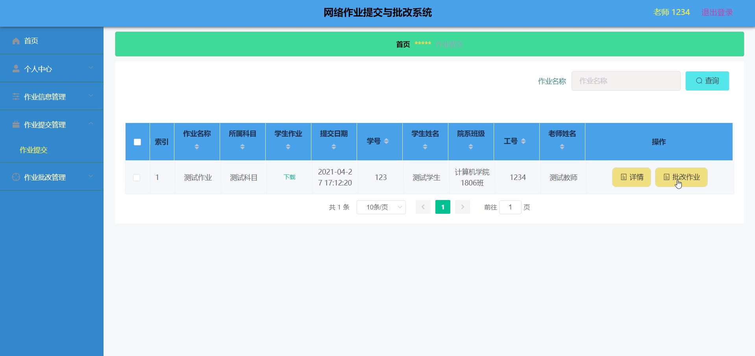This screenshot has width=755, height=356.
Task: Click page number 1 in pagination
Action: (x=443, y=207)
